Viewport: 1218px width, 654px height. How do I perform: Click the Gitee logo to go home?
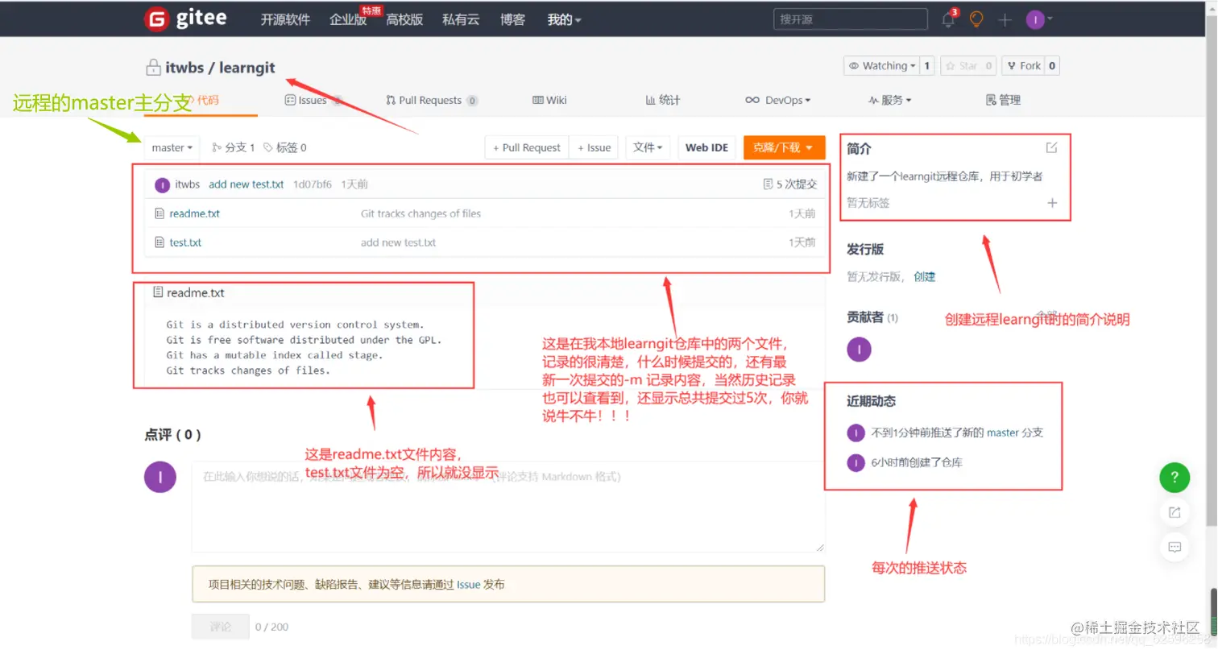(185, 18)
